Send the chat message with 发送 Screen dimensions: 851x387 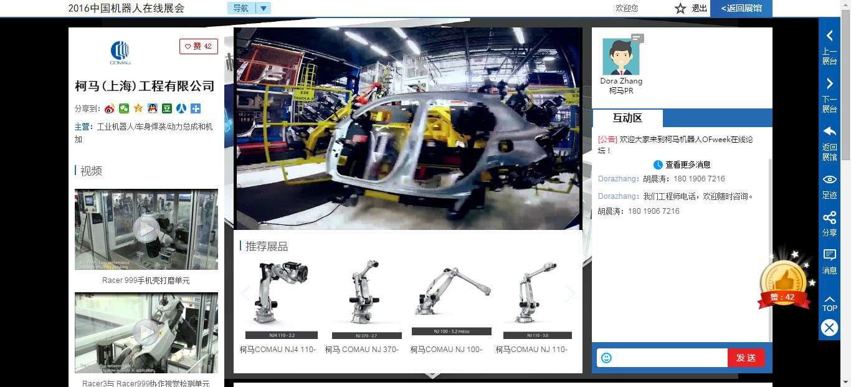point(746,358)
